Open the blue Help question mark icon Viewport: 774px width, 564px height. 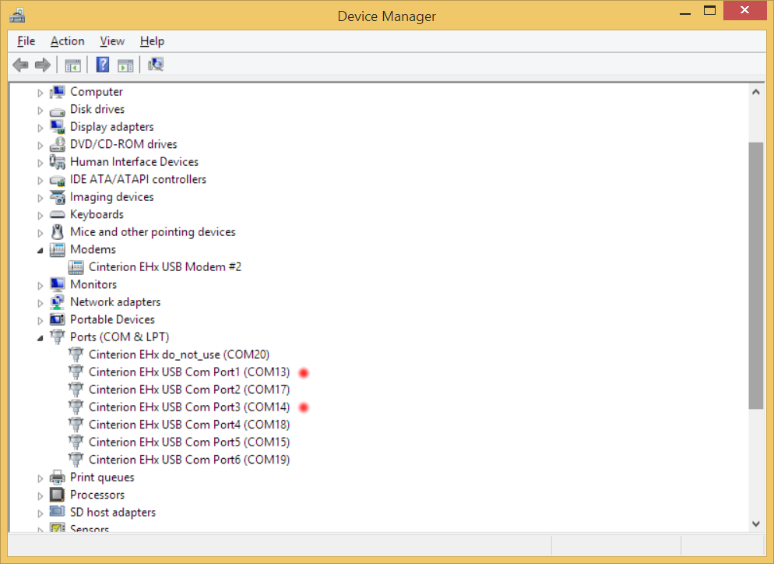[103, 65]
